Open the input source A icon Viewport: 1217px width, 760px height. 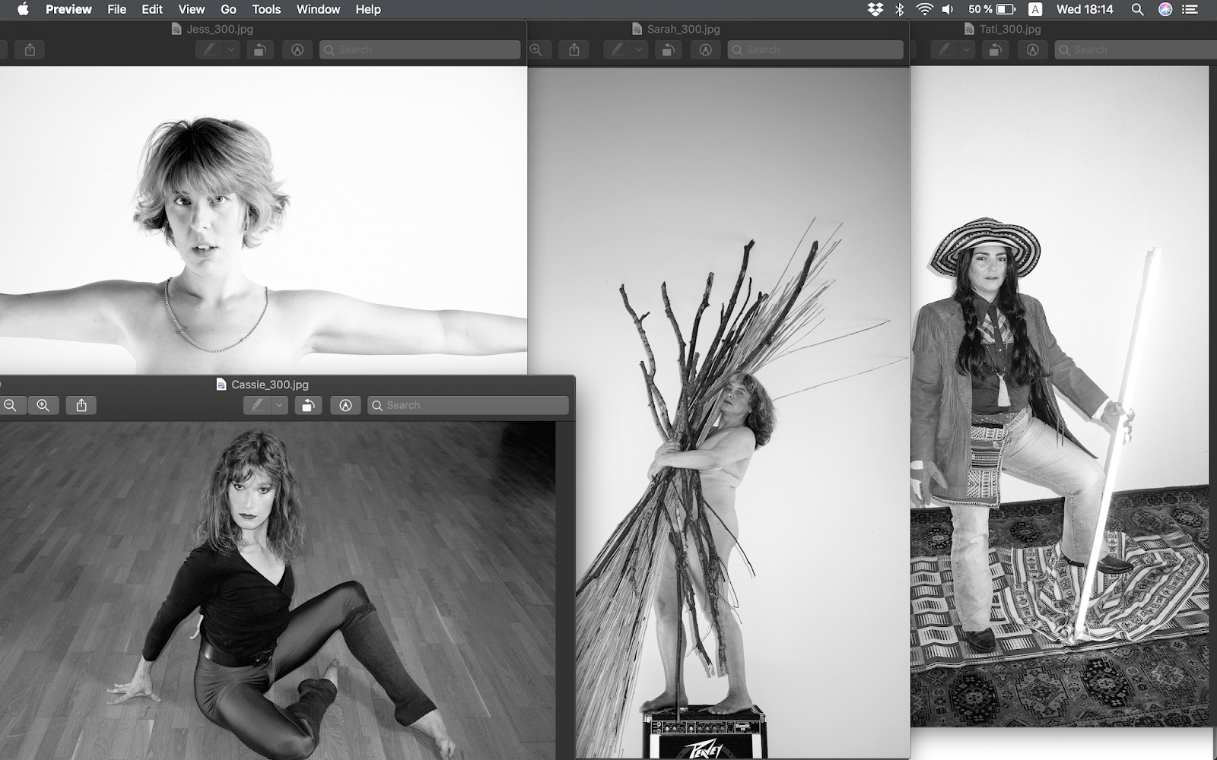[1035, 9]
